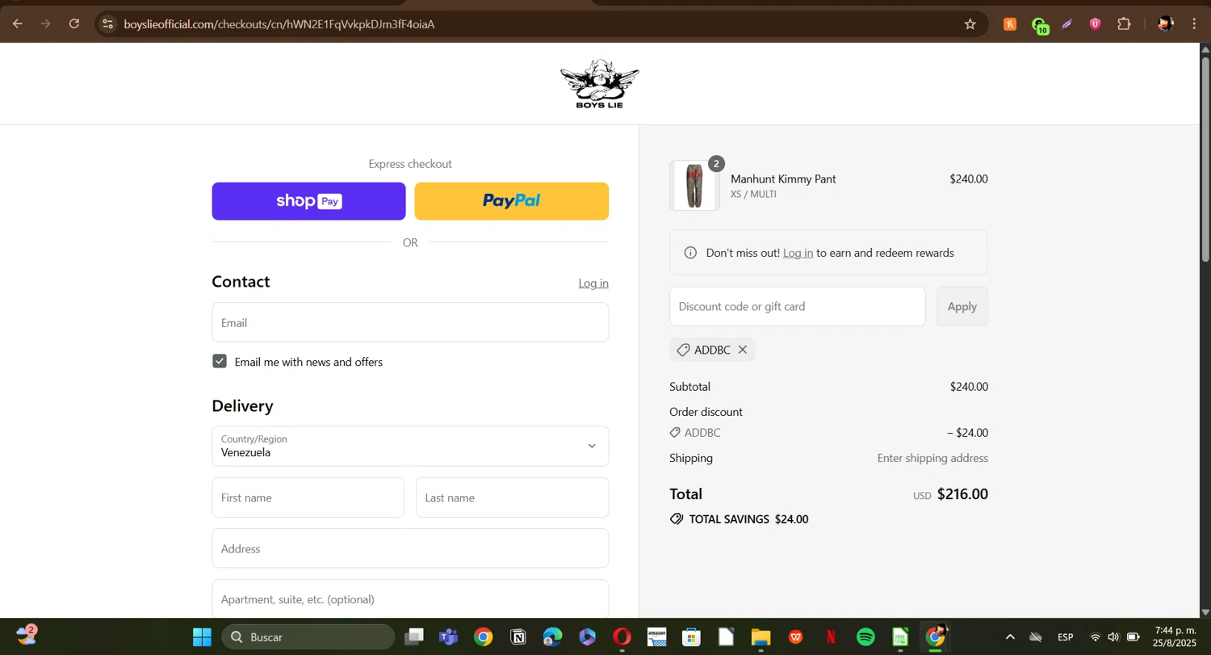
Task: Open Chrome three-dot menu
Action: (x=1194, y=24)
